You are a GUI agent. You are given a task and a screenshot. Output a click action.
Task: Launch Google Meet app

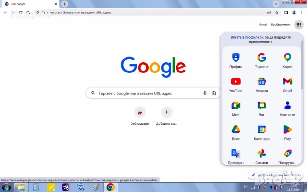pyautogui.click(x=236, y=108)
